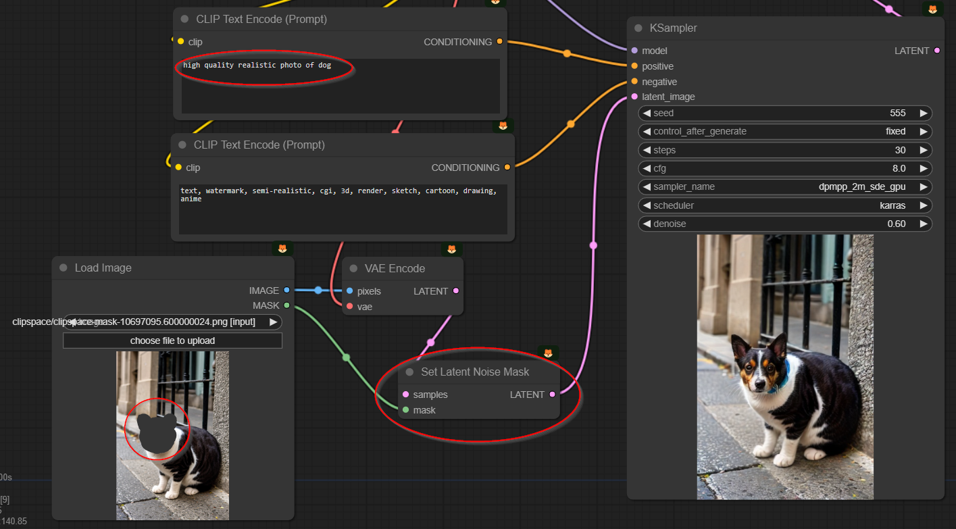Screen dimensions: 956x529
Task: Collapse the KSampler node via its title dot
Action: tap(638, 28)
